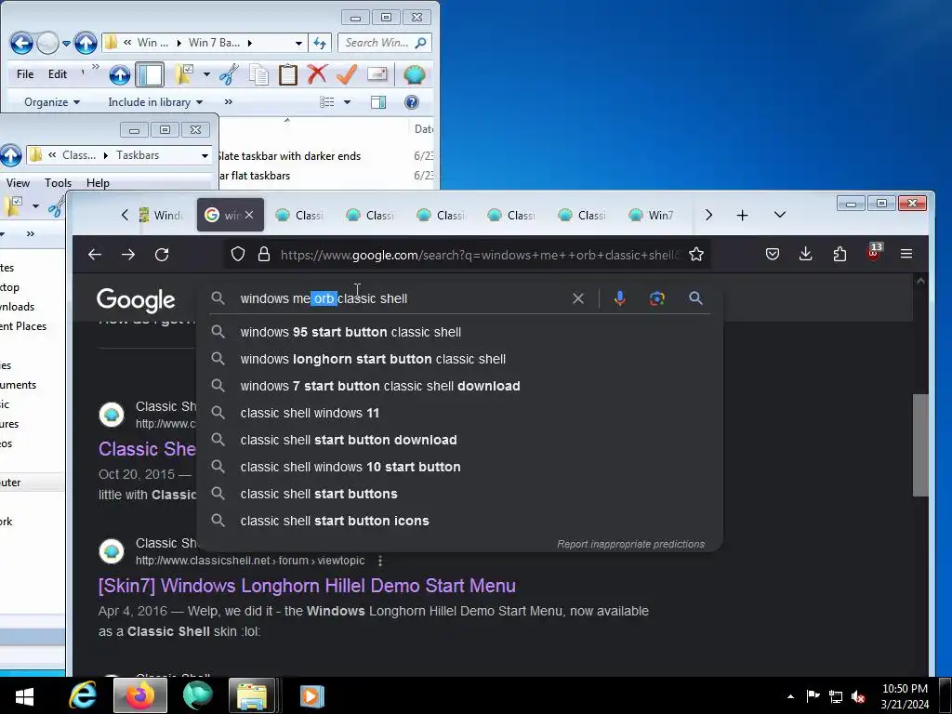The height and width of the screenshot is (714, 952).
Task: Open Windows Media Player taskbar icon
Action: click(312, 695)
